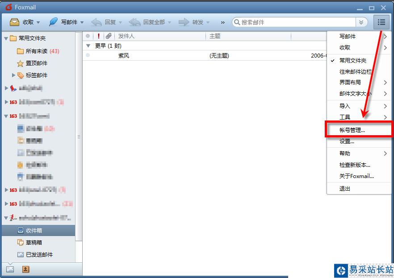Sort by read-status dot column header
This screenshot has width=394, height=278.
(x=88, y=36)
